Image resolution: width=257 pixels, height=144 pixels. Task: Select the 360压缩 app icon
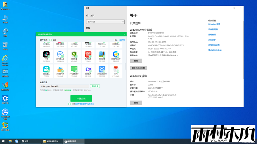click(x=102, y=54)
